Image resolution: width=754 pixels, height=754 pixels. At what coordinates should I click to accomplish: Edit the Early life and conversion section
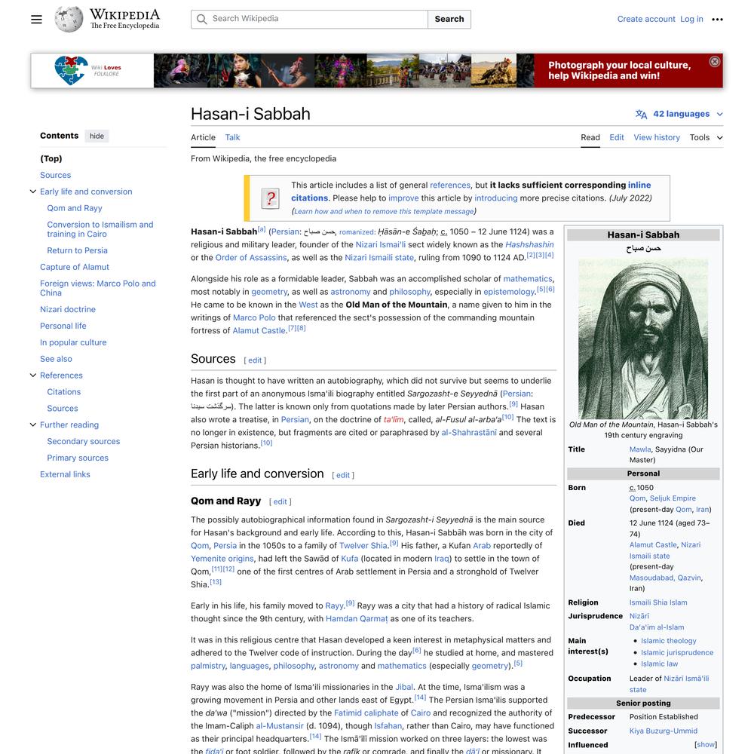point(343,475)
